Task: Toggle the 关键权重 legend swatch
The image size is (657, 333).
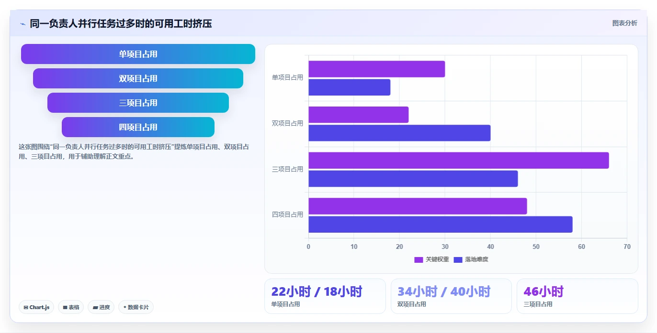Action: click(419, 259)
